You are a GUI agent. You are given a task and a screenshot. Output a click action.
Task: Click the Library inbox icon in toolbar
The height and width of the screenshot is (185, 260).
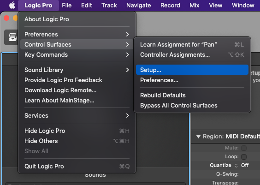tap(12, 37)
